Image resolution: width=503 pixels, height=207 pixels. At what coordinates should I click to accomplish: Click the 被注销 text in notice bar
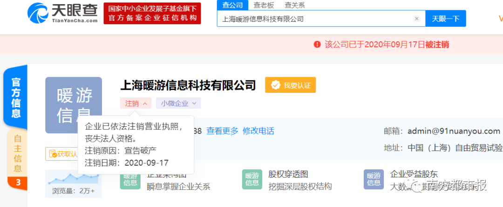pos(437,45)
